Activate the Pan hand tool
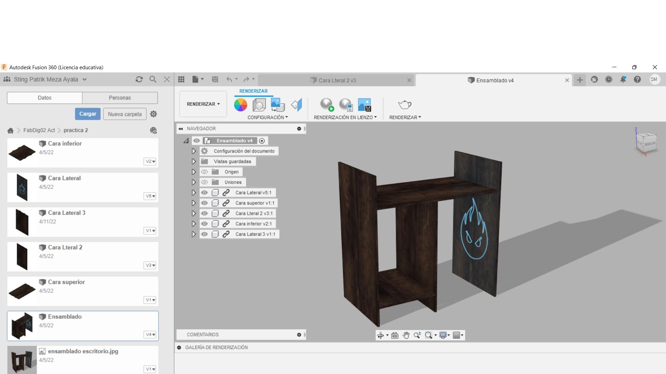 [406, 335]
